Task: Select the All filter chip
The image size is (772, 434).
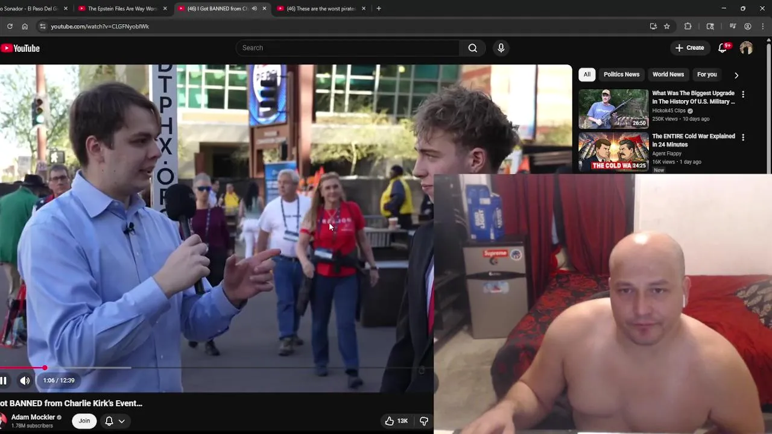Action: pyautogui.click(x=587, y=75)
